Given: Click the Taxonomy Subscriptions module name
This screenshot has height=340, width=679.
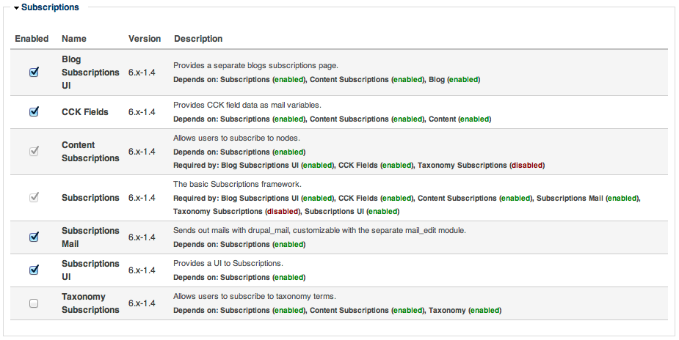Looking at the screenshot, I should 90,303.
